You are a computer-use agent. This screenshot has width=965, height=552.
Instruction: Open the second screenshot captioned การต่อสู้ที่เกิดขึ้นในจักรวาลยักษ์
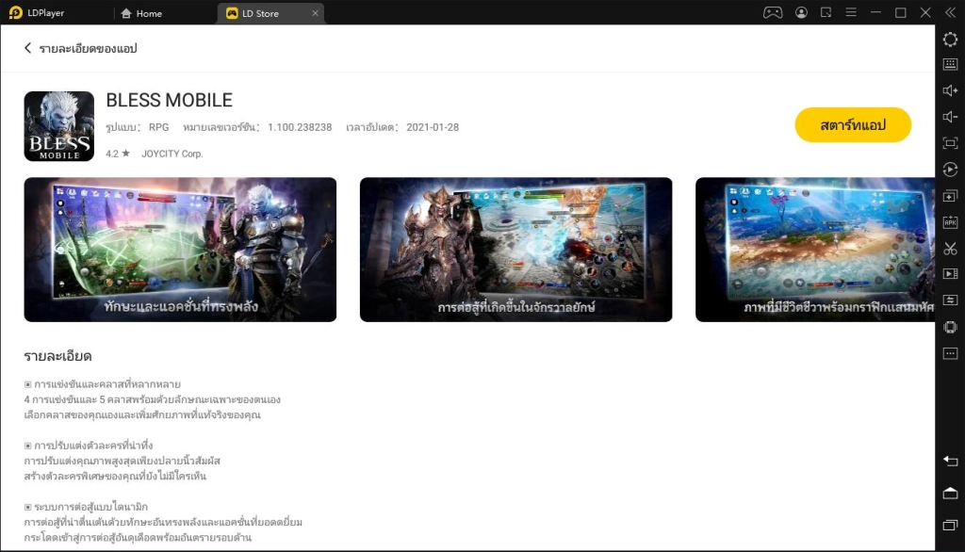point(515,250)
